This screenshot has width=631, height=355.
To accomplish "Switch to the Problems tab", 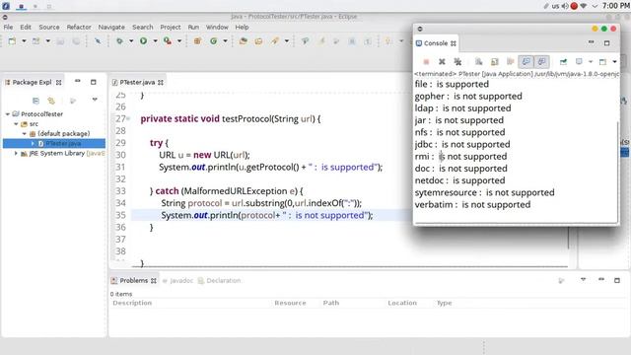I will [133, 280].
